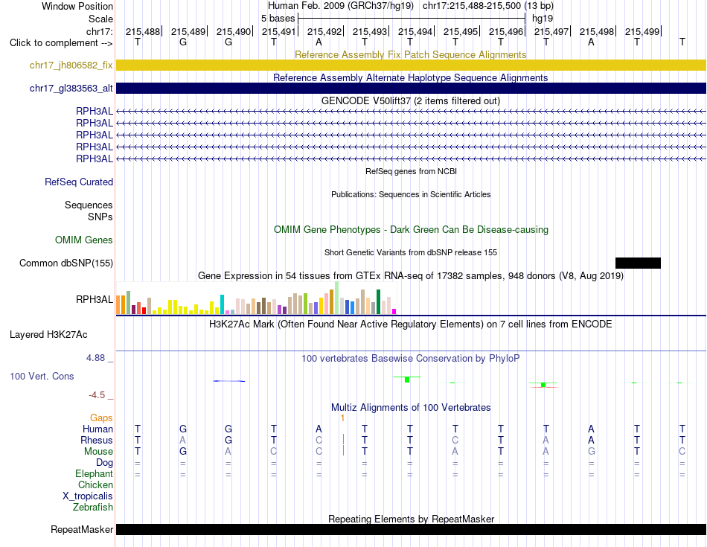Click the black RepeatMasker bar
The image size is (707, 547).
[411, 529]
